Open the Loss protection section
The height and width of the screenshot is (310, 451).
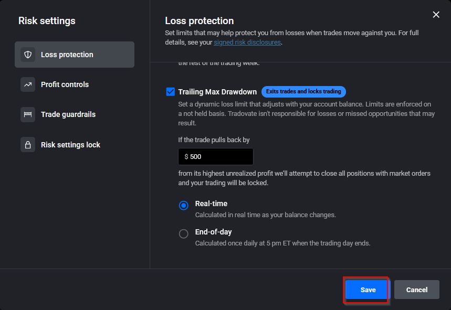[x=75, y=55]
